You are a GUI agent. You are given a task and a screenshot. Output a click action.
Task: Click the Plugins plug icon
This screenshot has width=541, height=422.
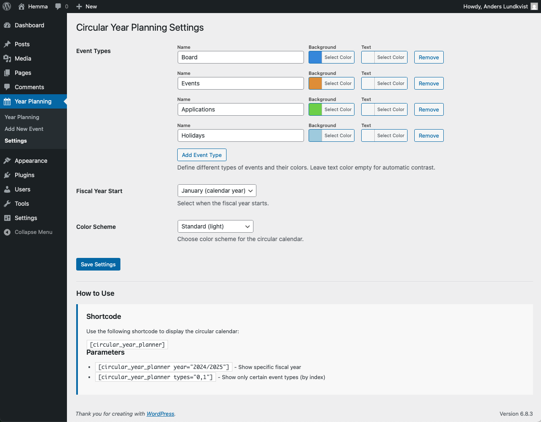click(x=8, y=175)
